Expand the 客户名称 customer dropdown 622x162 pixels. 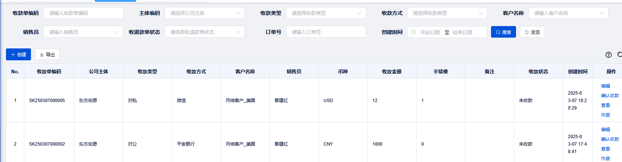pos(568,13)
